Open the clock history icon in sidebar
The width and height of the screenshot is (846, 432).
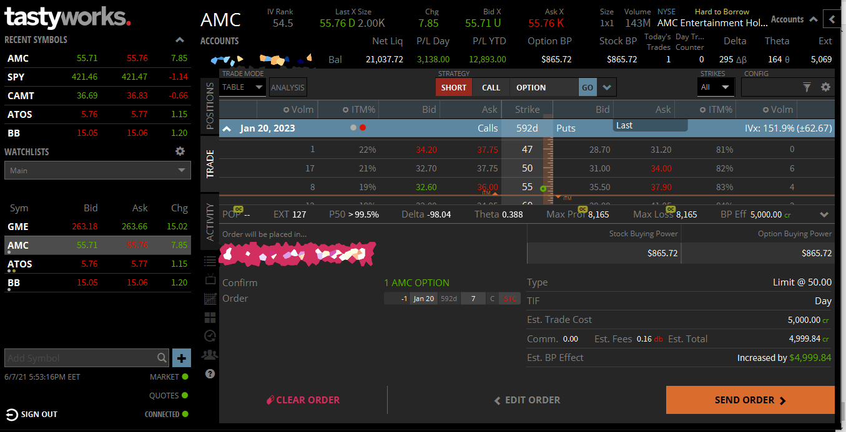(x=210, y=336)
